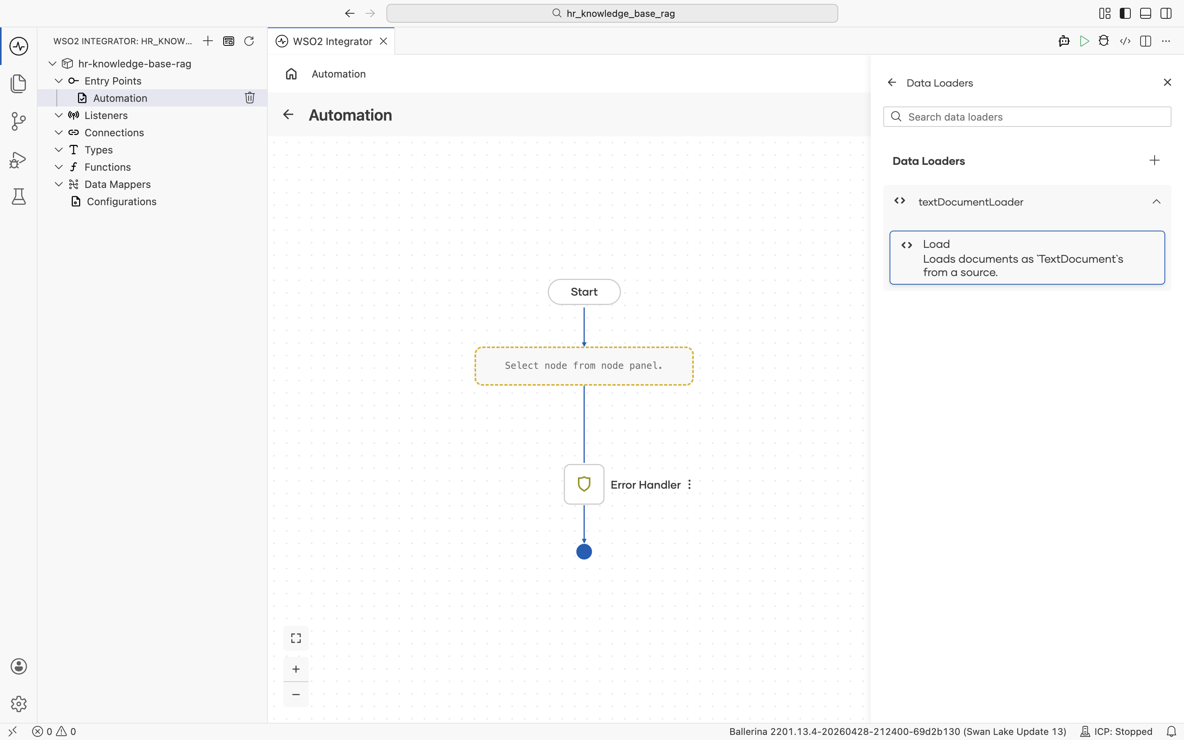Viewport: 1184px width, 740px height.
Task: Collapse the hr-knowledge-base-rag project node
Action: point(52,63)
